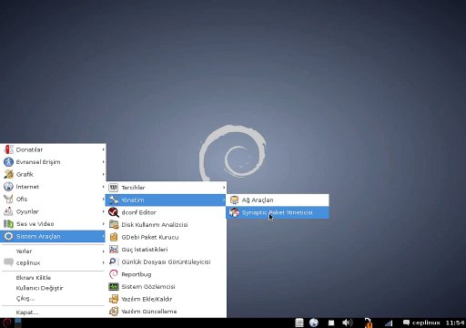Viewport: 466px width, 328px height.
Task: Click the GDebi Paket Kurucu icon
Action: click(114, 237)
